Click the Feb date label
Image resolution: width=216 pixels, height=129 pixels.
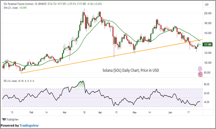(x=31, y=112)
